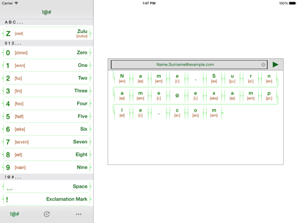Tap the c letter tile
The width and height of the screenshot is (298, 223).
pyautogui.click(x=177, y=113)
